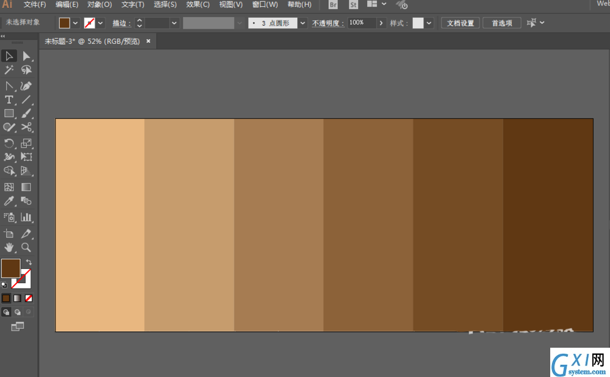Select the Hand tool
The width and height of the screenshot is (610, 377).
tap(9, 248)
